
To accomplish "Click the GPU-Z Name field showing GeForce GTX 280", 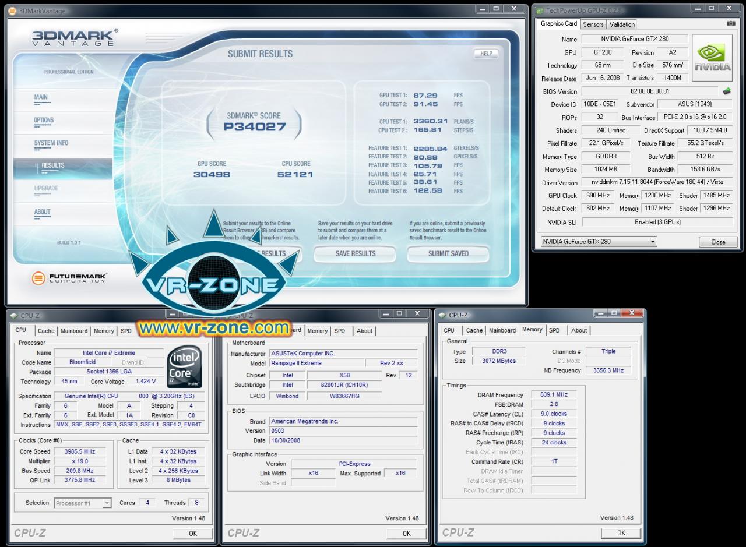I will tap(635, 39).
